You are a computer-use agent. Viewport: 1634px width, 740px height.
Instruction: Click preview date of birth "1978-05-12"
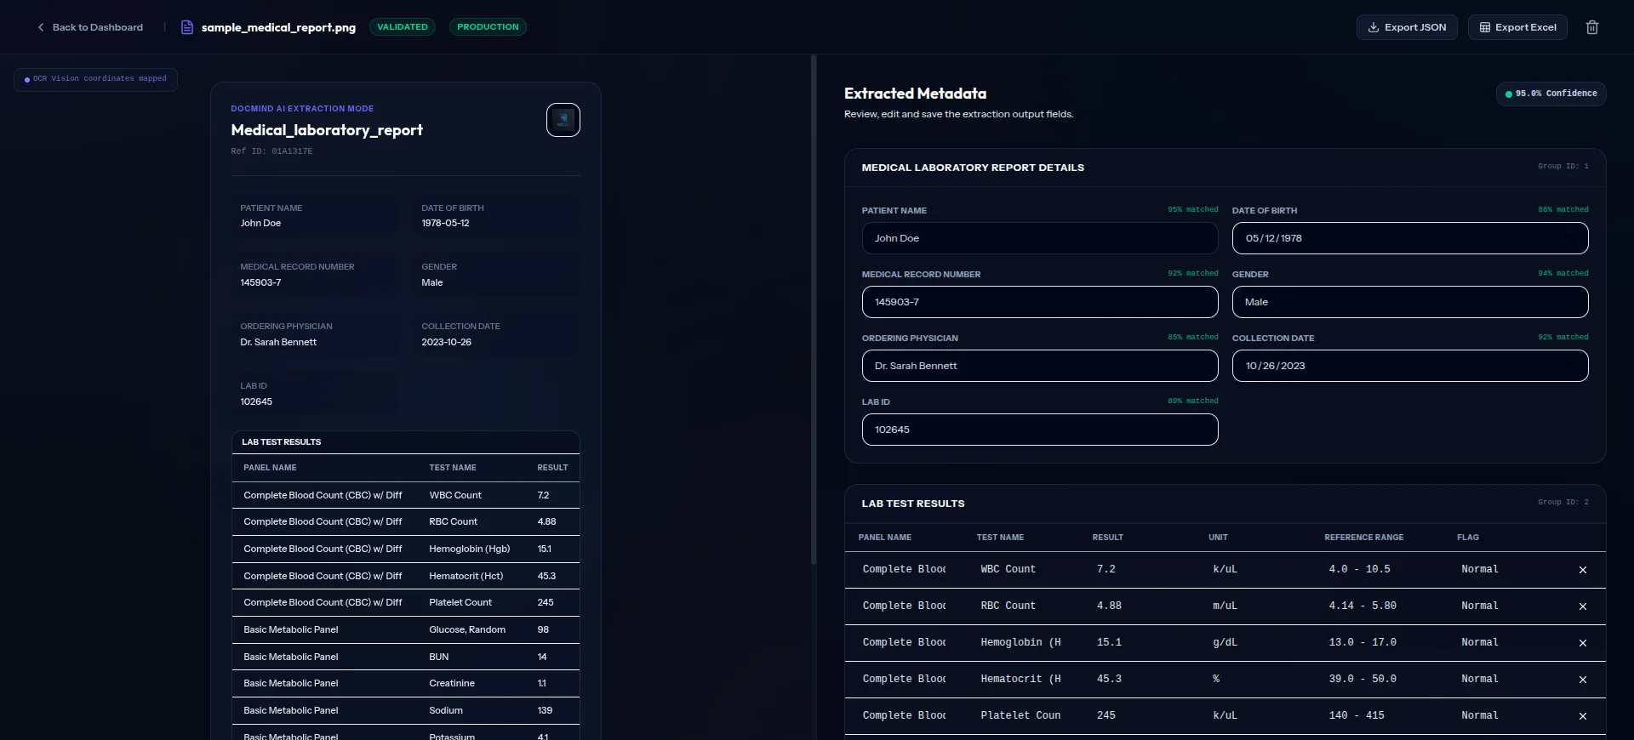click(445, 223)
